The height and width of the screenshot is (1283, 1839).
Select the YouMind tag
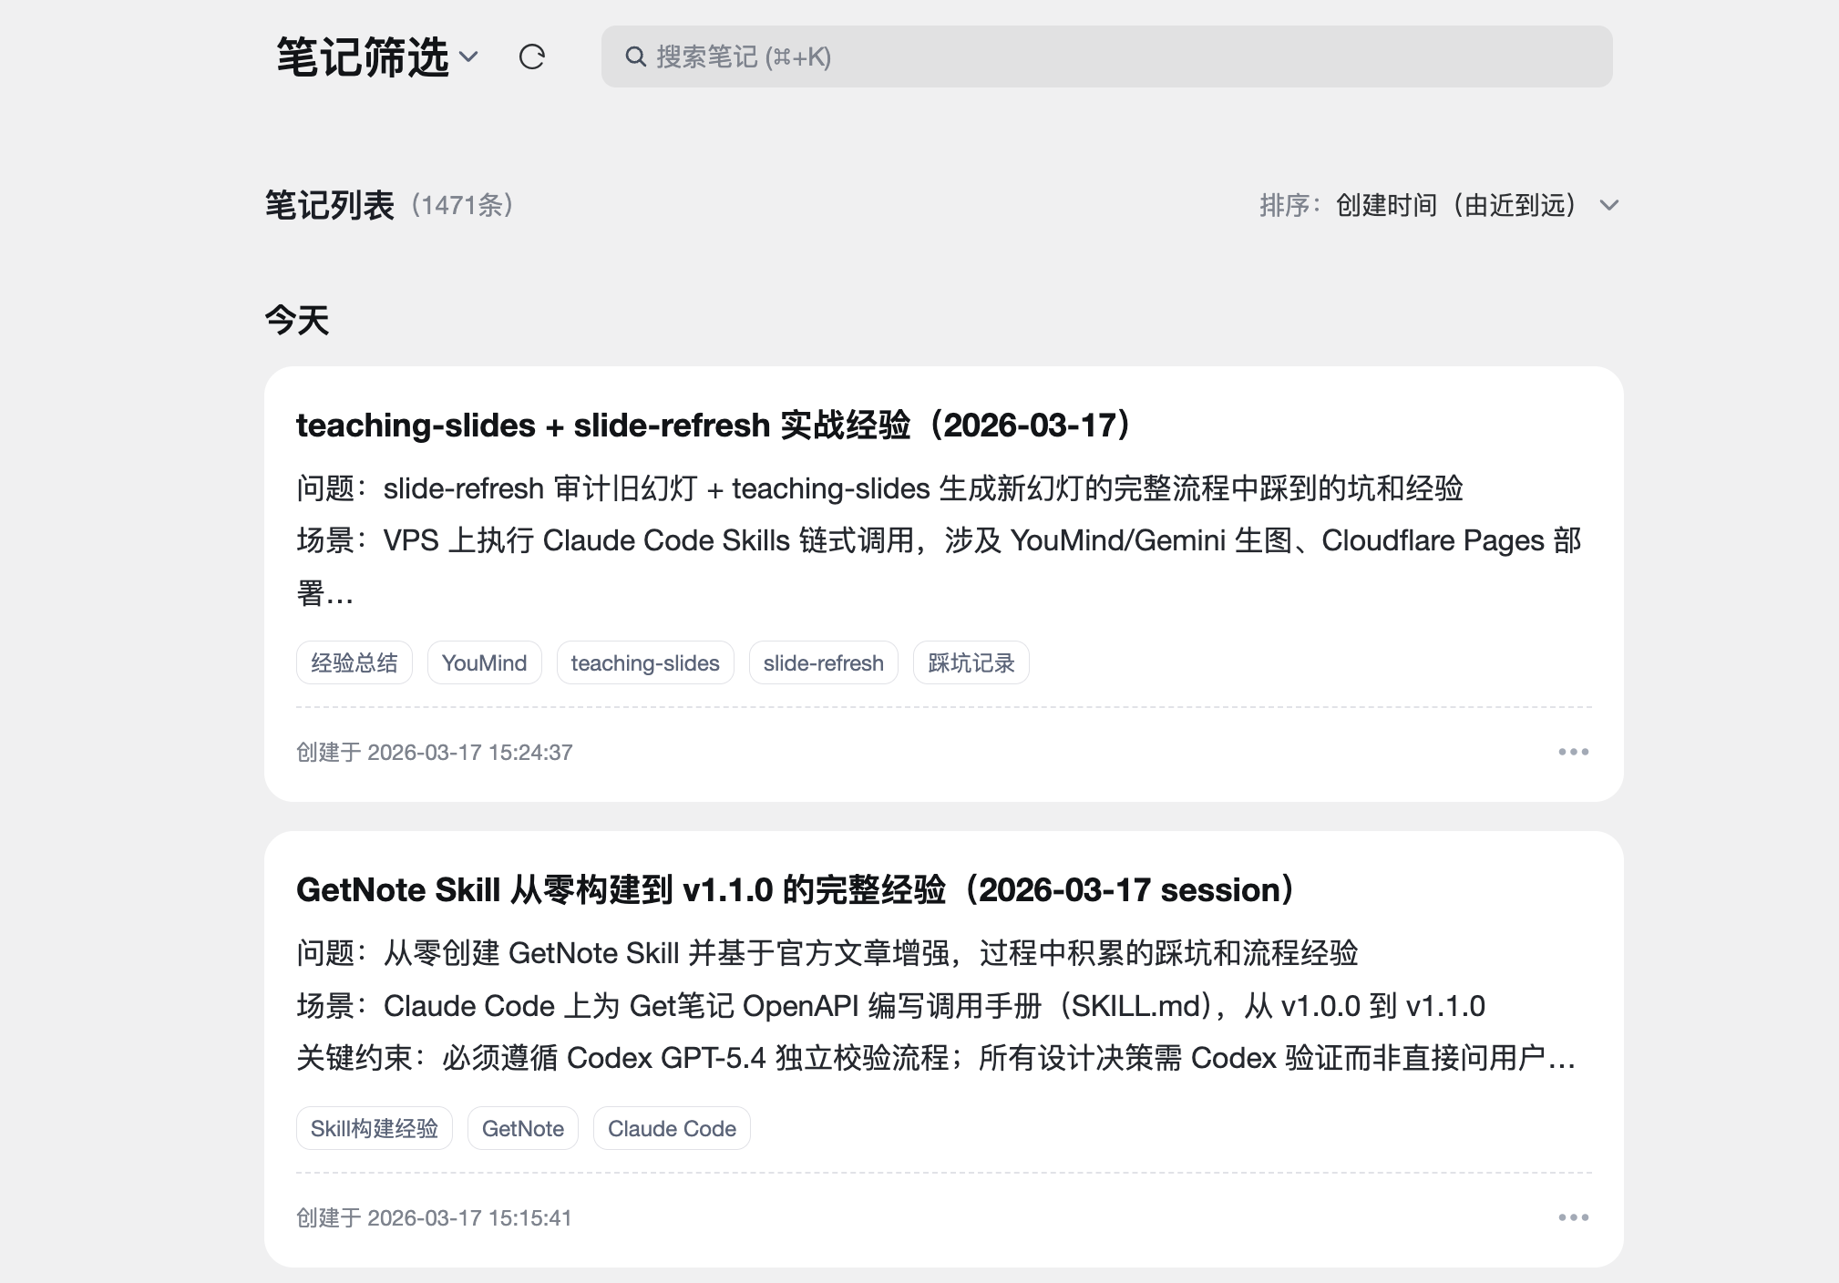[x=484, y=662]
